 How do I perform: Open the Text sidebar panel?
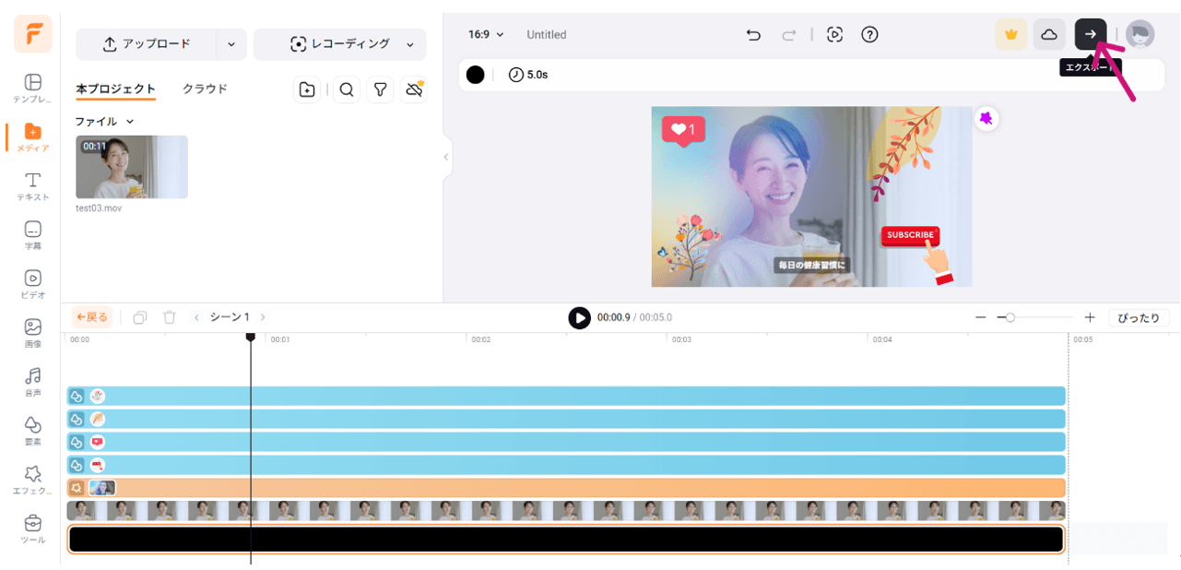(x=32, y=186)
